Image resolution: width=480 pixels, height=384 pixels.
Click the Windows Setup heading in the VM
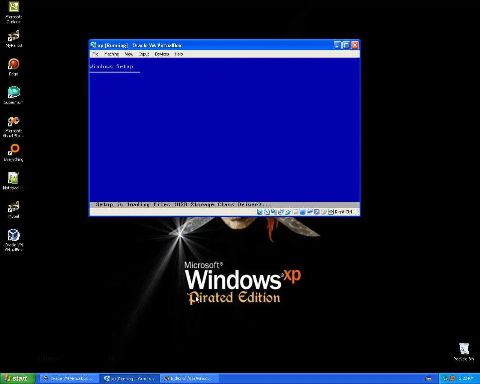(111, 66)
